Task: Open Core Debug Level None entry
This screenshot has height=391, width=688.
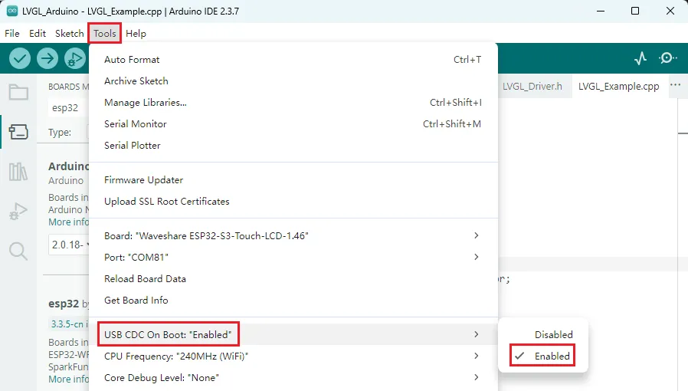Action: coord(293,377)
